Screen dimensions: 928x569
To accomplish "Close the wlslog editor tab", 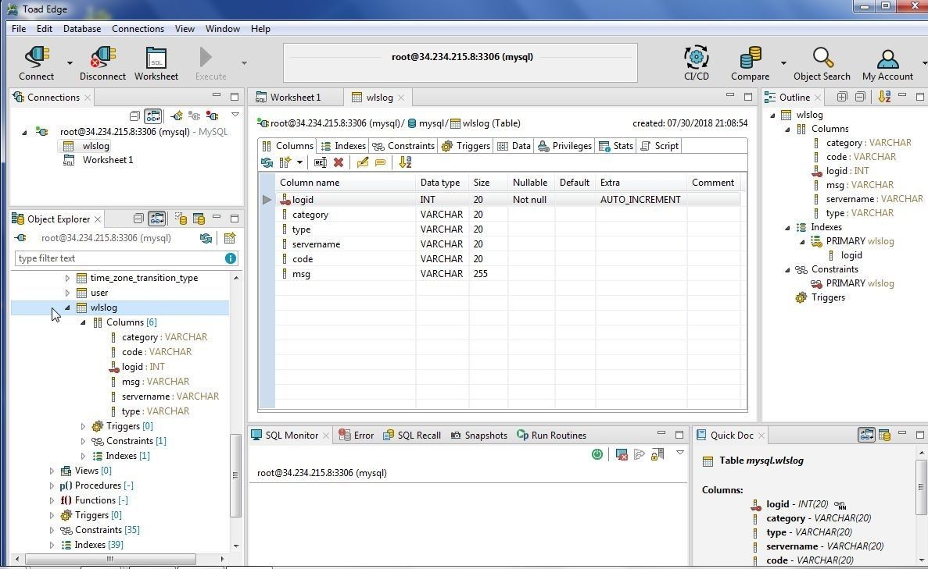I will coord(401,98).
